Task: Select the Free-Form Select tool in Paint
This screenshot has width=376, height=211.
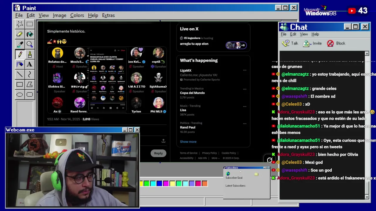Action: click(20, 24)
